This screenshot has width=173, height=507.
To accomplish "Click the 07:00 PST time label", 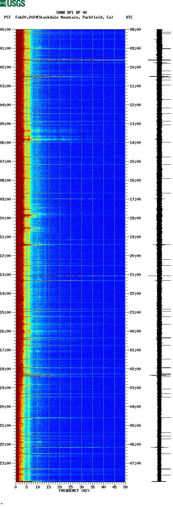I will click(x=6, y=162).
